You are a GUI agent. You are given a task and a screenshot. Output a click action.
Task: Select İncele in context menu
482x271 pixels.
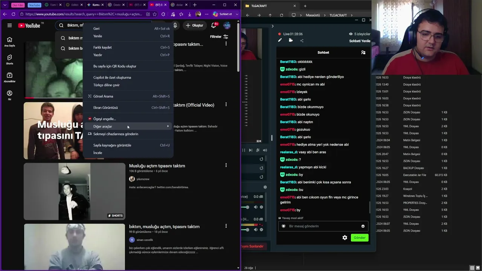click(x=128, y=153)
